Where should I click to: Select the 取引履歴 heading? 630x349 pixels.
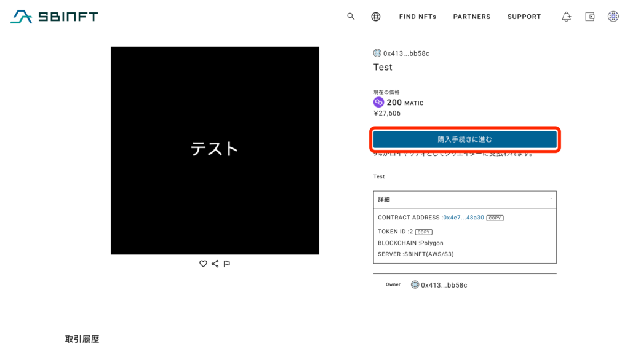coord(82,339)
